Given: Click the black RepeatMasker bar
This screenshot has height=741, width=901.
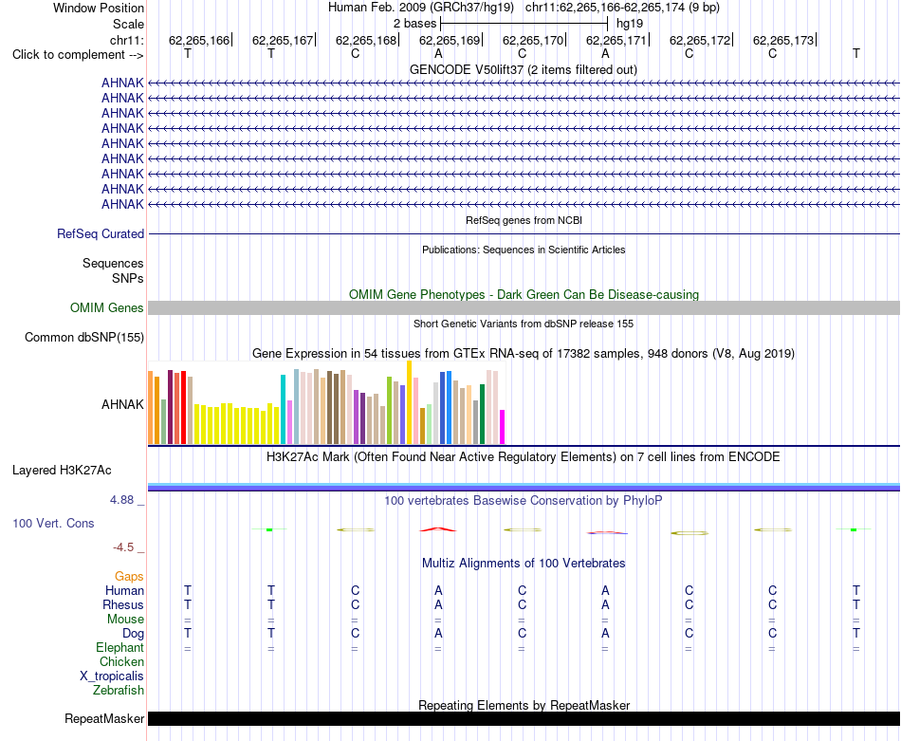Looking at the screenshot, I should 524,718.
